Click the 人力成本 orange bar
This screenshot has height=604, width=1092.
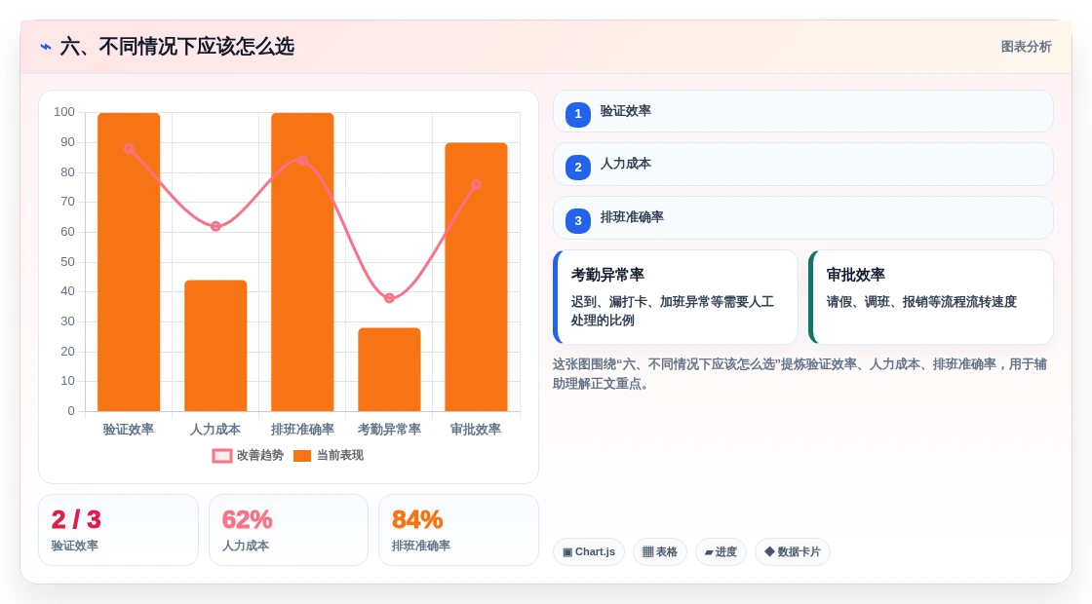point(215,346)
